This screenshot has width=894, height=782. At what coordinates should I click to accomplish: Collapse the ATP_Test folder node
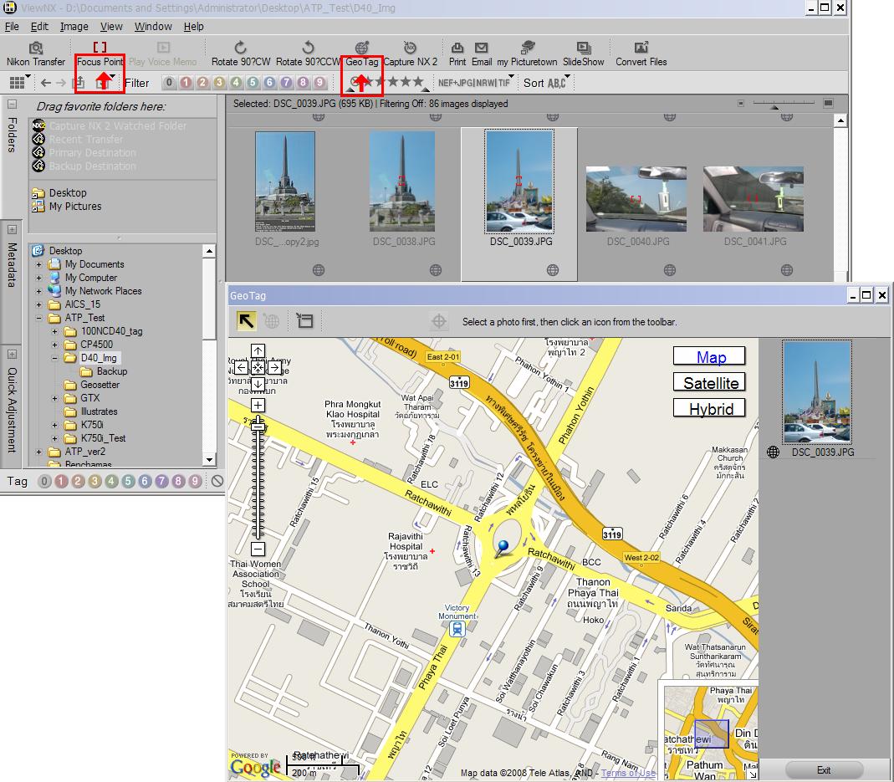pyautogui.click(x=38, y=319)
